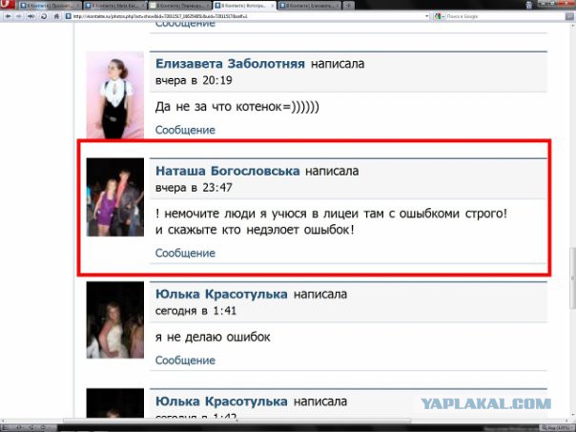
Task: Click the fast forward toolbar button
Action: pyautogui.click(x=31, y=16)
